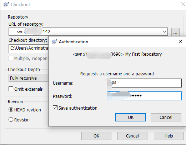The height and width of the screenshot is (145, 186).
Task: Enable Omit externals checkbox
Action: click(11, 89)
